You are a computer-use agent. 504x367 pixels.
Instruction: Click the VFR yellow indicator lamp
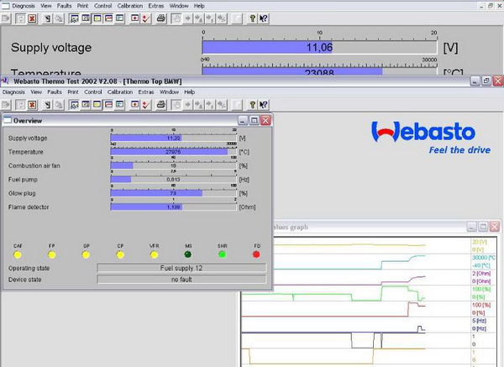(x=155, y=254)
